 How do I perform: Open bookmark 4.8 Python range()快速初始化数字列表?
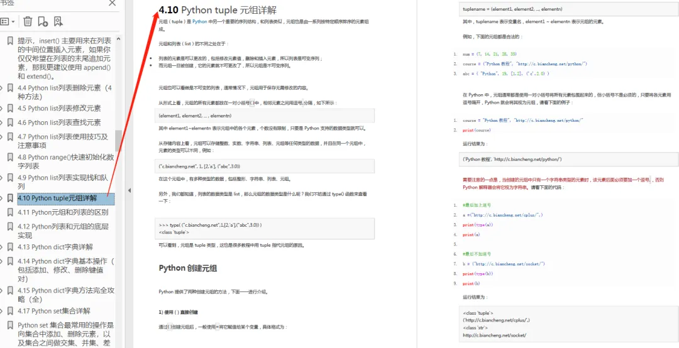pyautogui.click(x=66, y=161)
